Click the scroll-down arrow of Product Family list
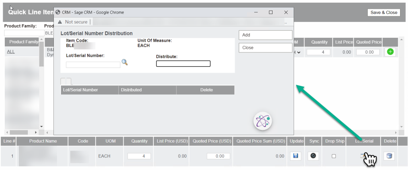Viewport: 408px width, 170px height. coord(41,127)
